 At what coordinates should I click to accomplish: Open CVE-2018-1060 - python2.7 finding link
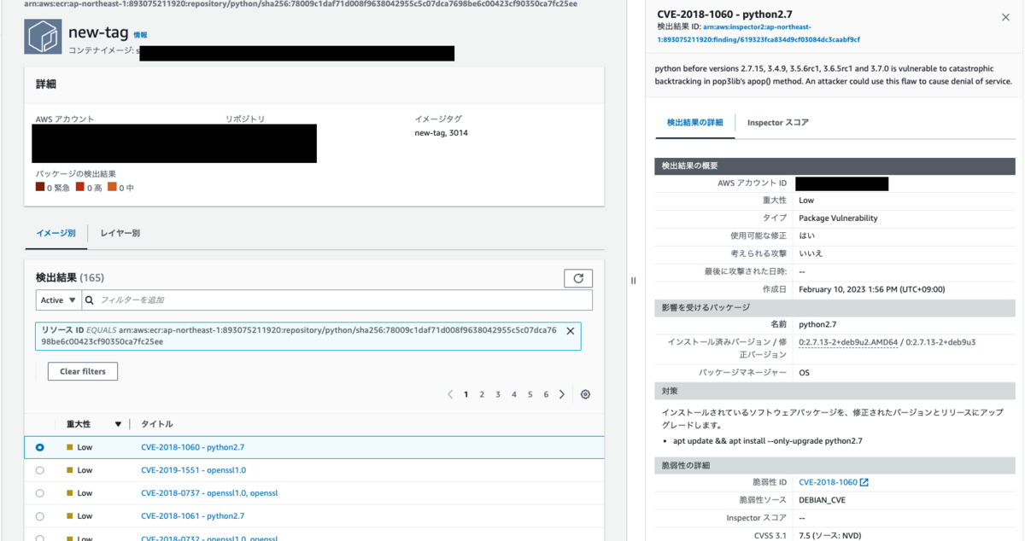pyautogui.click(x=192, y=447)
